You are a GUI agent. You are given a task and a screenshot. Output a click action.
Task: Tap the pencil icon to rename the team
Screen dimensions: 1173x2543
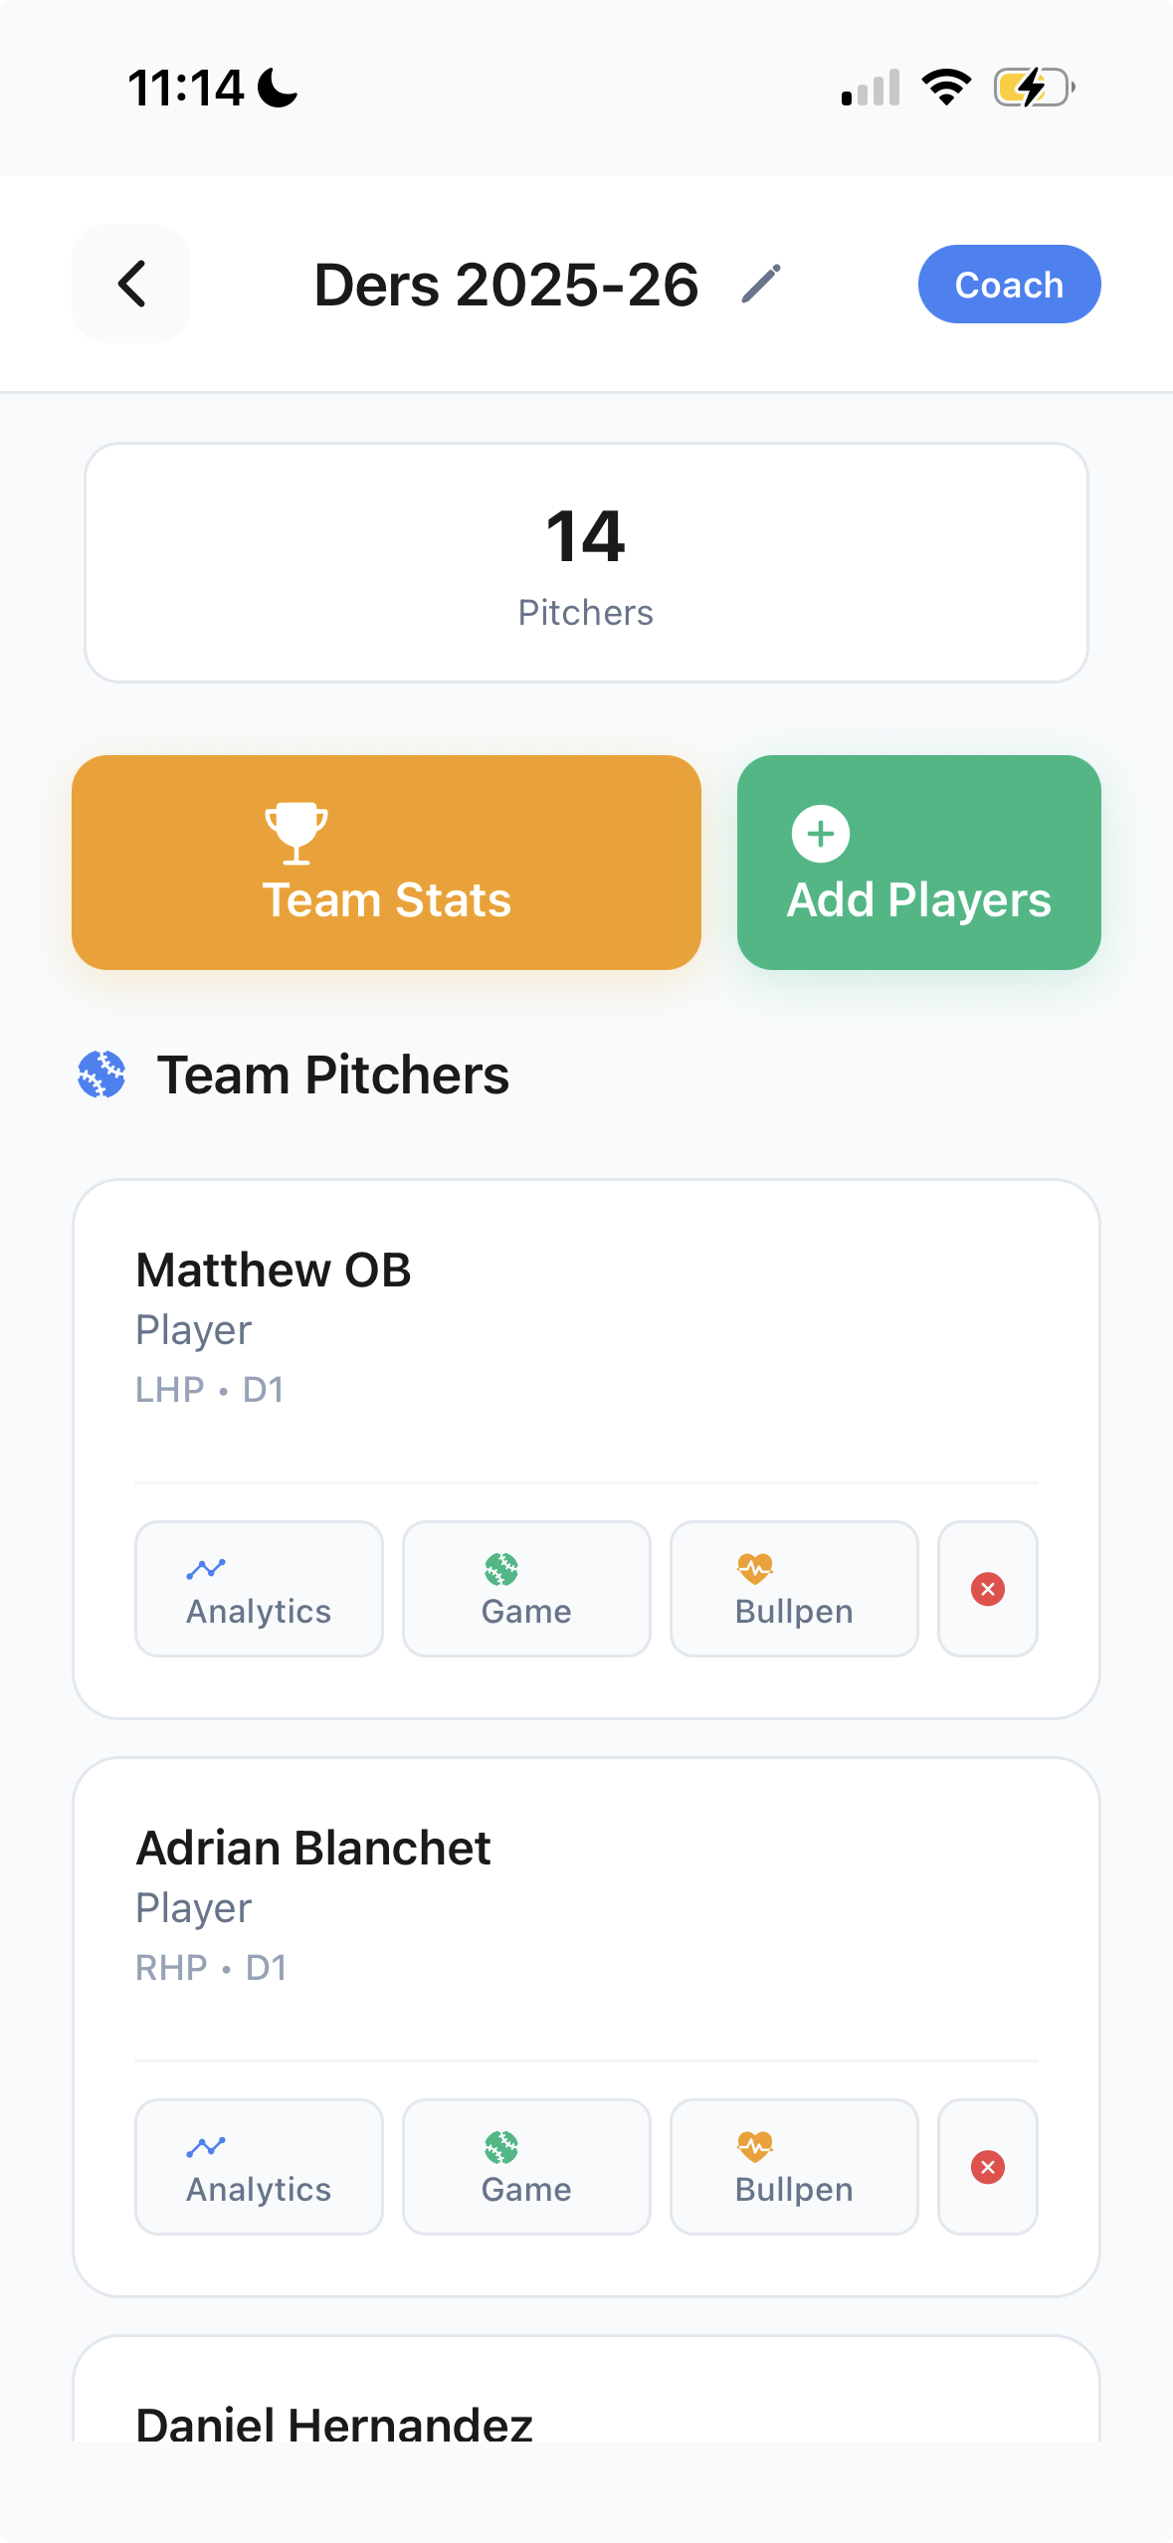761,284
